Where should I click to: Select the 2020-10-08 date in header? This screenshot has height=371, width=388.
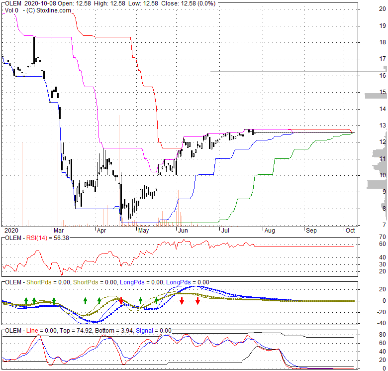(x=40, y=3)
